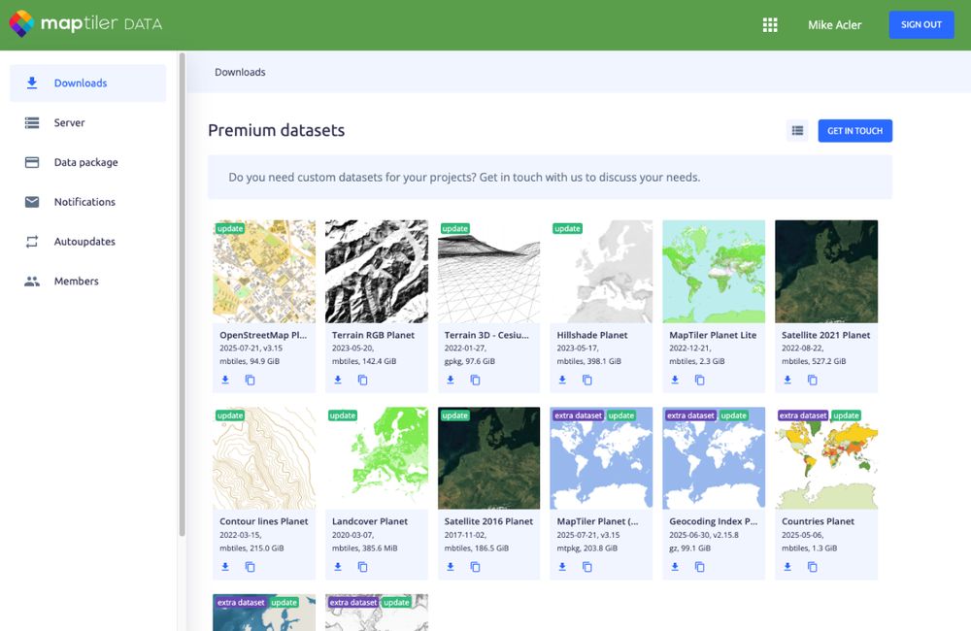Download Satellite 2016 Planet dataset
The width and height of the screenshot is (971, 631).
coord(451,567)
